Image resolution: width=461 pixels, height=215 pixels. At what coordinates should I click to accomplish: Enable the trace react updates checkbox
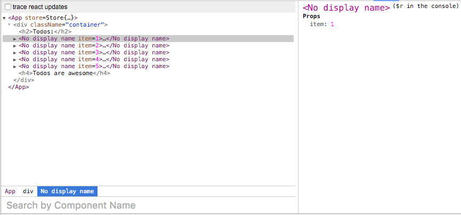click(8, 7)
